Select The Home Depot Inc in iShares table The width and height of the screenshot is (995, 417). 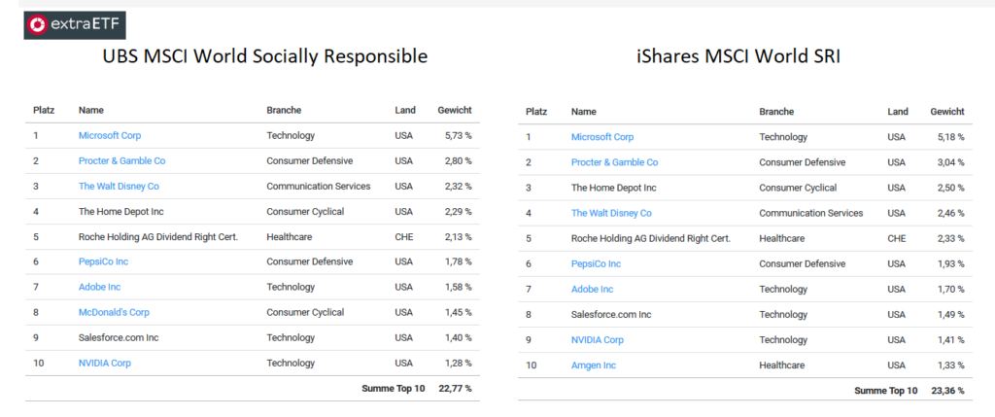point(614,188)
